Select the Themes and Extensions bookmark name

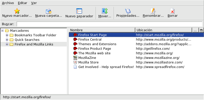click(x=97, y=44)
